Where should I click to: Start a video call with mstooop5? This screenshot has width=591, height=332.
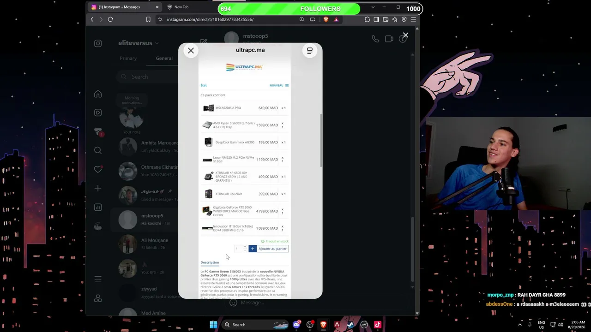(x=389, y=39)
